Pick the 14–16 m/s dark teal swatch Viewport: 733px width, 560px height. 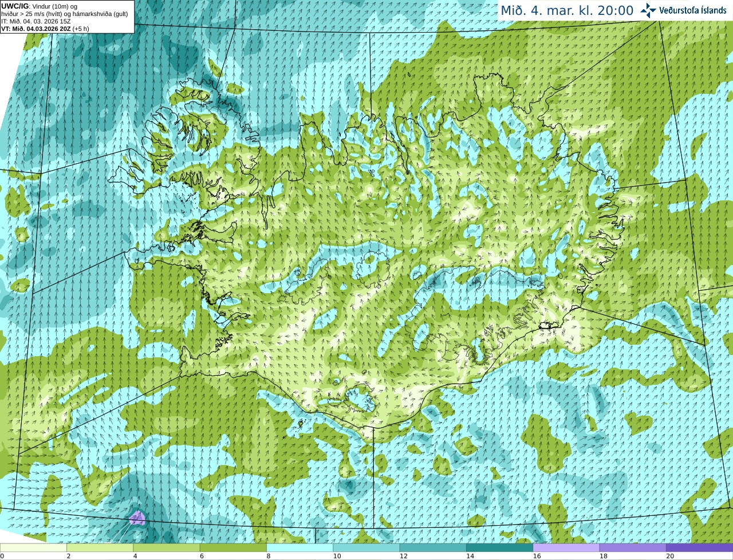coord(499,547)
